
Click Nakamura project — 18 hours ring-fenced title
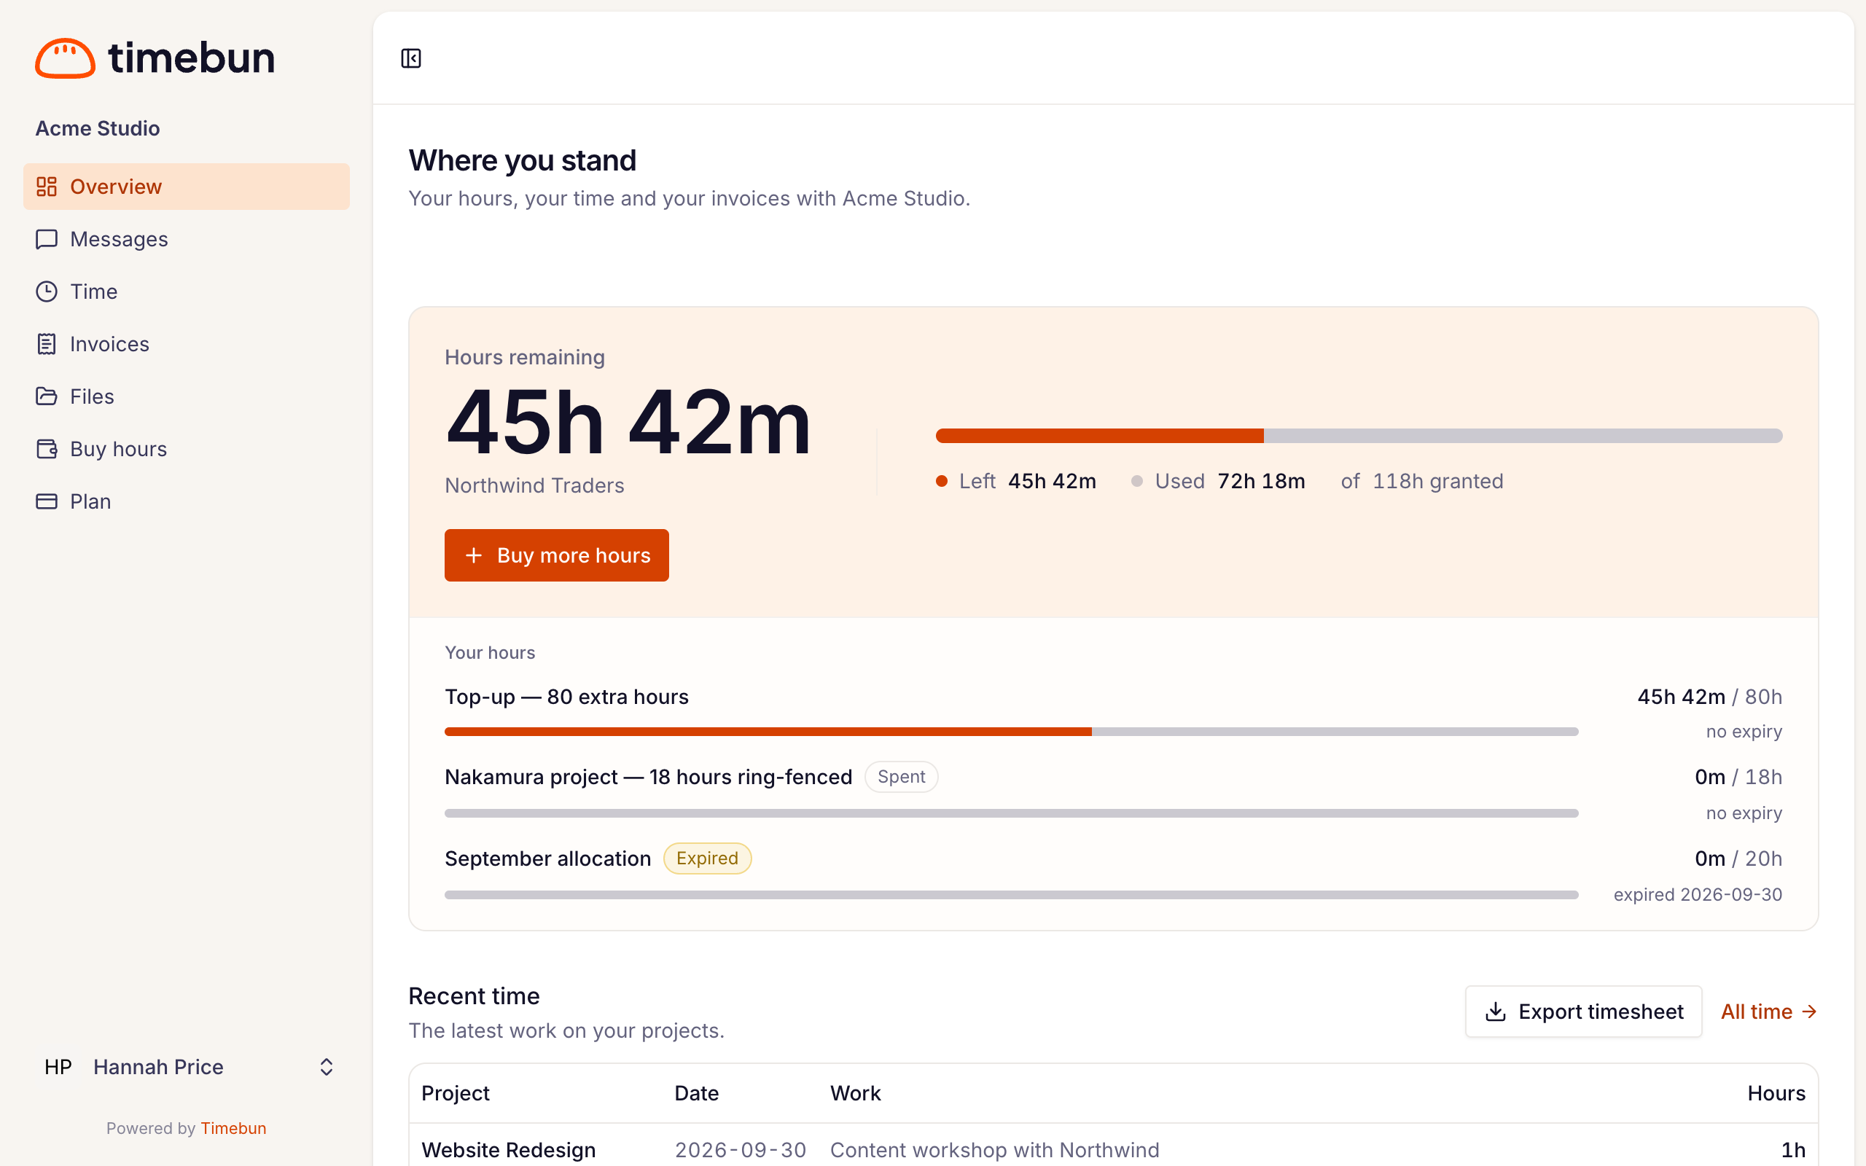(649, 777)
